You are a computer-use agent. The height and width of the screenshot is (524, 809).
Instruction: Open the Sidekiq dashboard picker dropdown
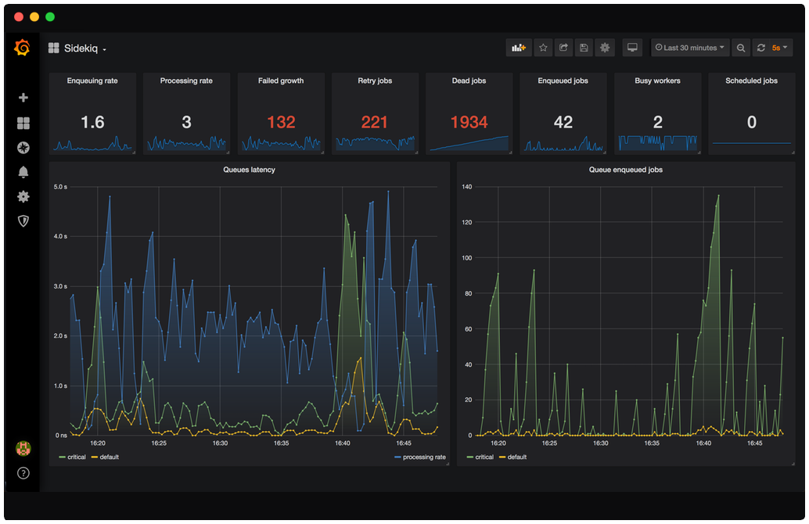(x=85, y=48)
